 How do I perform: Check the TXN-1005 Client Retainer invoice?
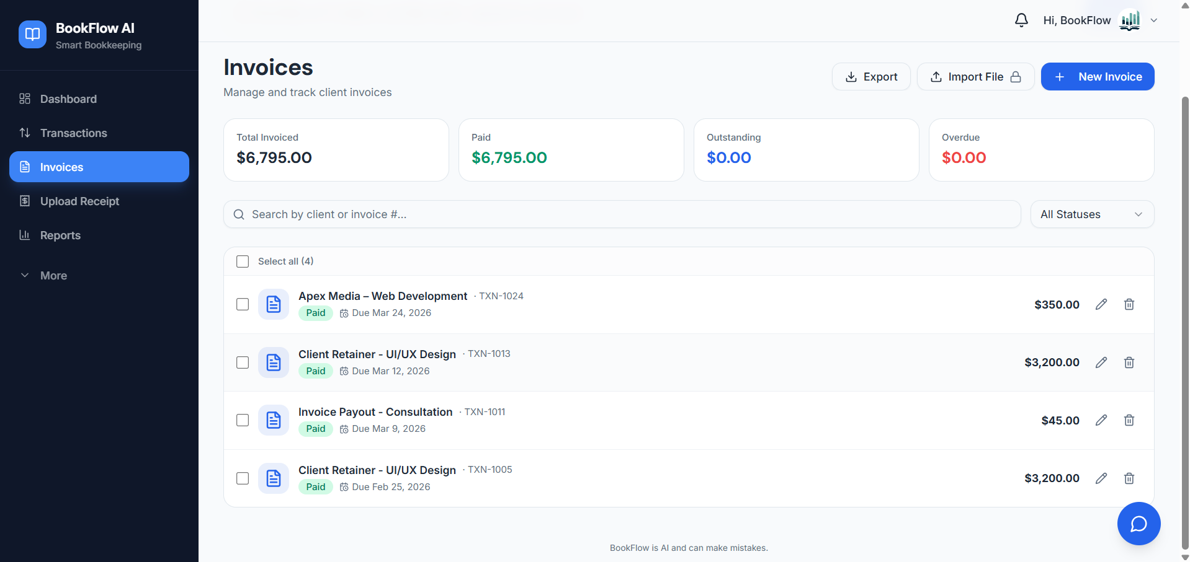coord(243,478)
